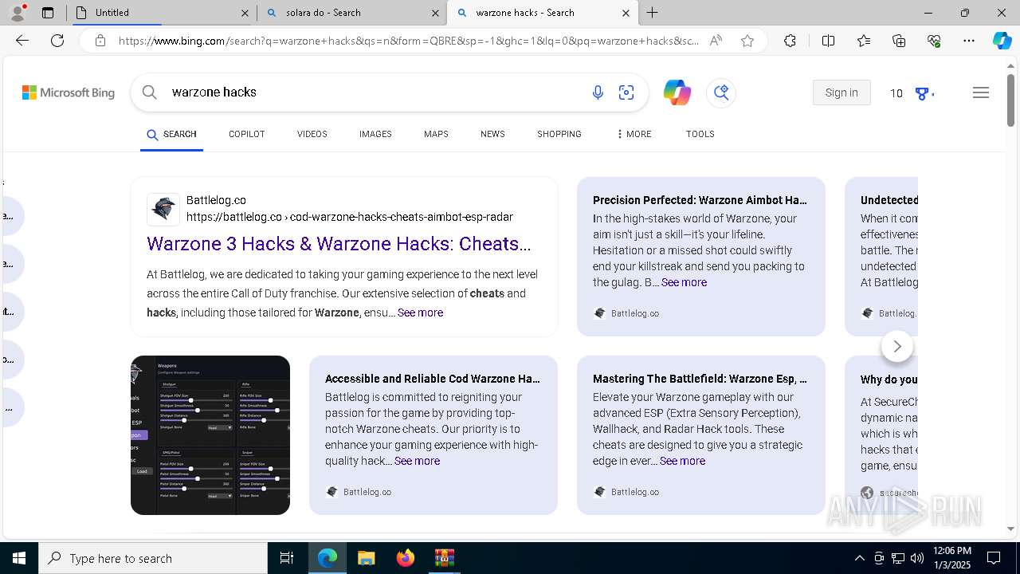Click See more in Precision Perfected card
Image resolution: width=1020 pixels, height=574 pixels.
[x=684, y=282]
